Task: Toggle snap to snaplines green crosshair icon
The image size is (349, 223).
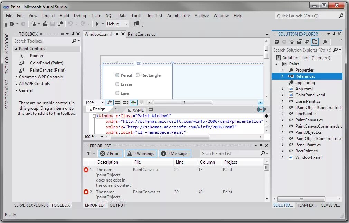Action: click(133, 102)
